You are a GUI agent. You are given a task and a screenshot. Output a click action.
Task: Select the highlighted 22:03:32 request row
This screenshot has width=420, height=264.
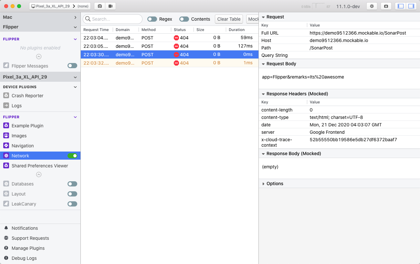pos(170,63)
